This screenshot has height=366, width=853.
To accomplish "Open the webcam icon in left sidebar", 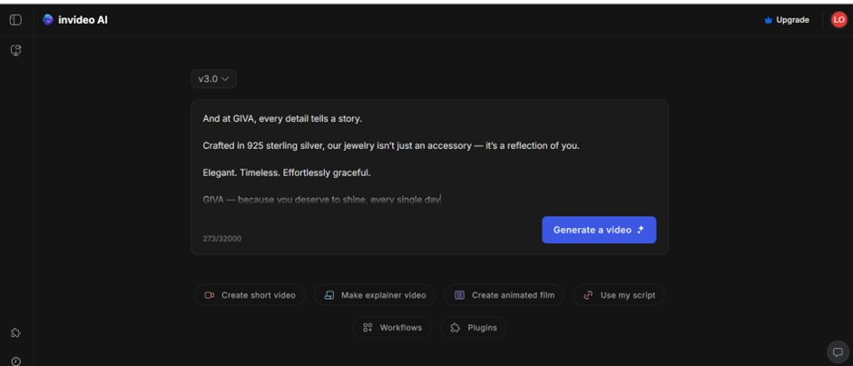I will point(15,51).
